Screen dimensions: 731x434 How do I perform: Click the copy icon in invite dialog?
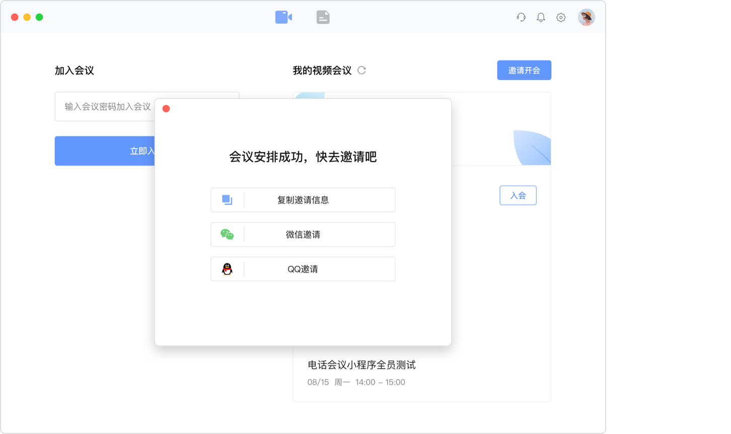(227, 200)
